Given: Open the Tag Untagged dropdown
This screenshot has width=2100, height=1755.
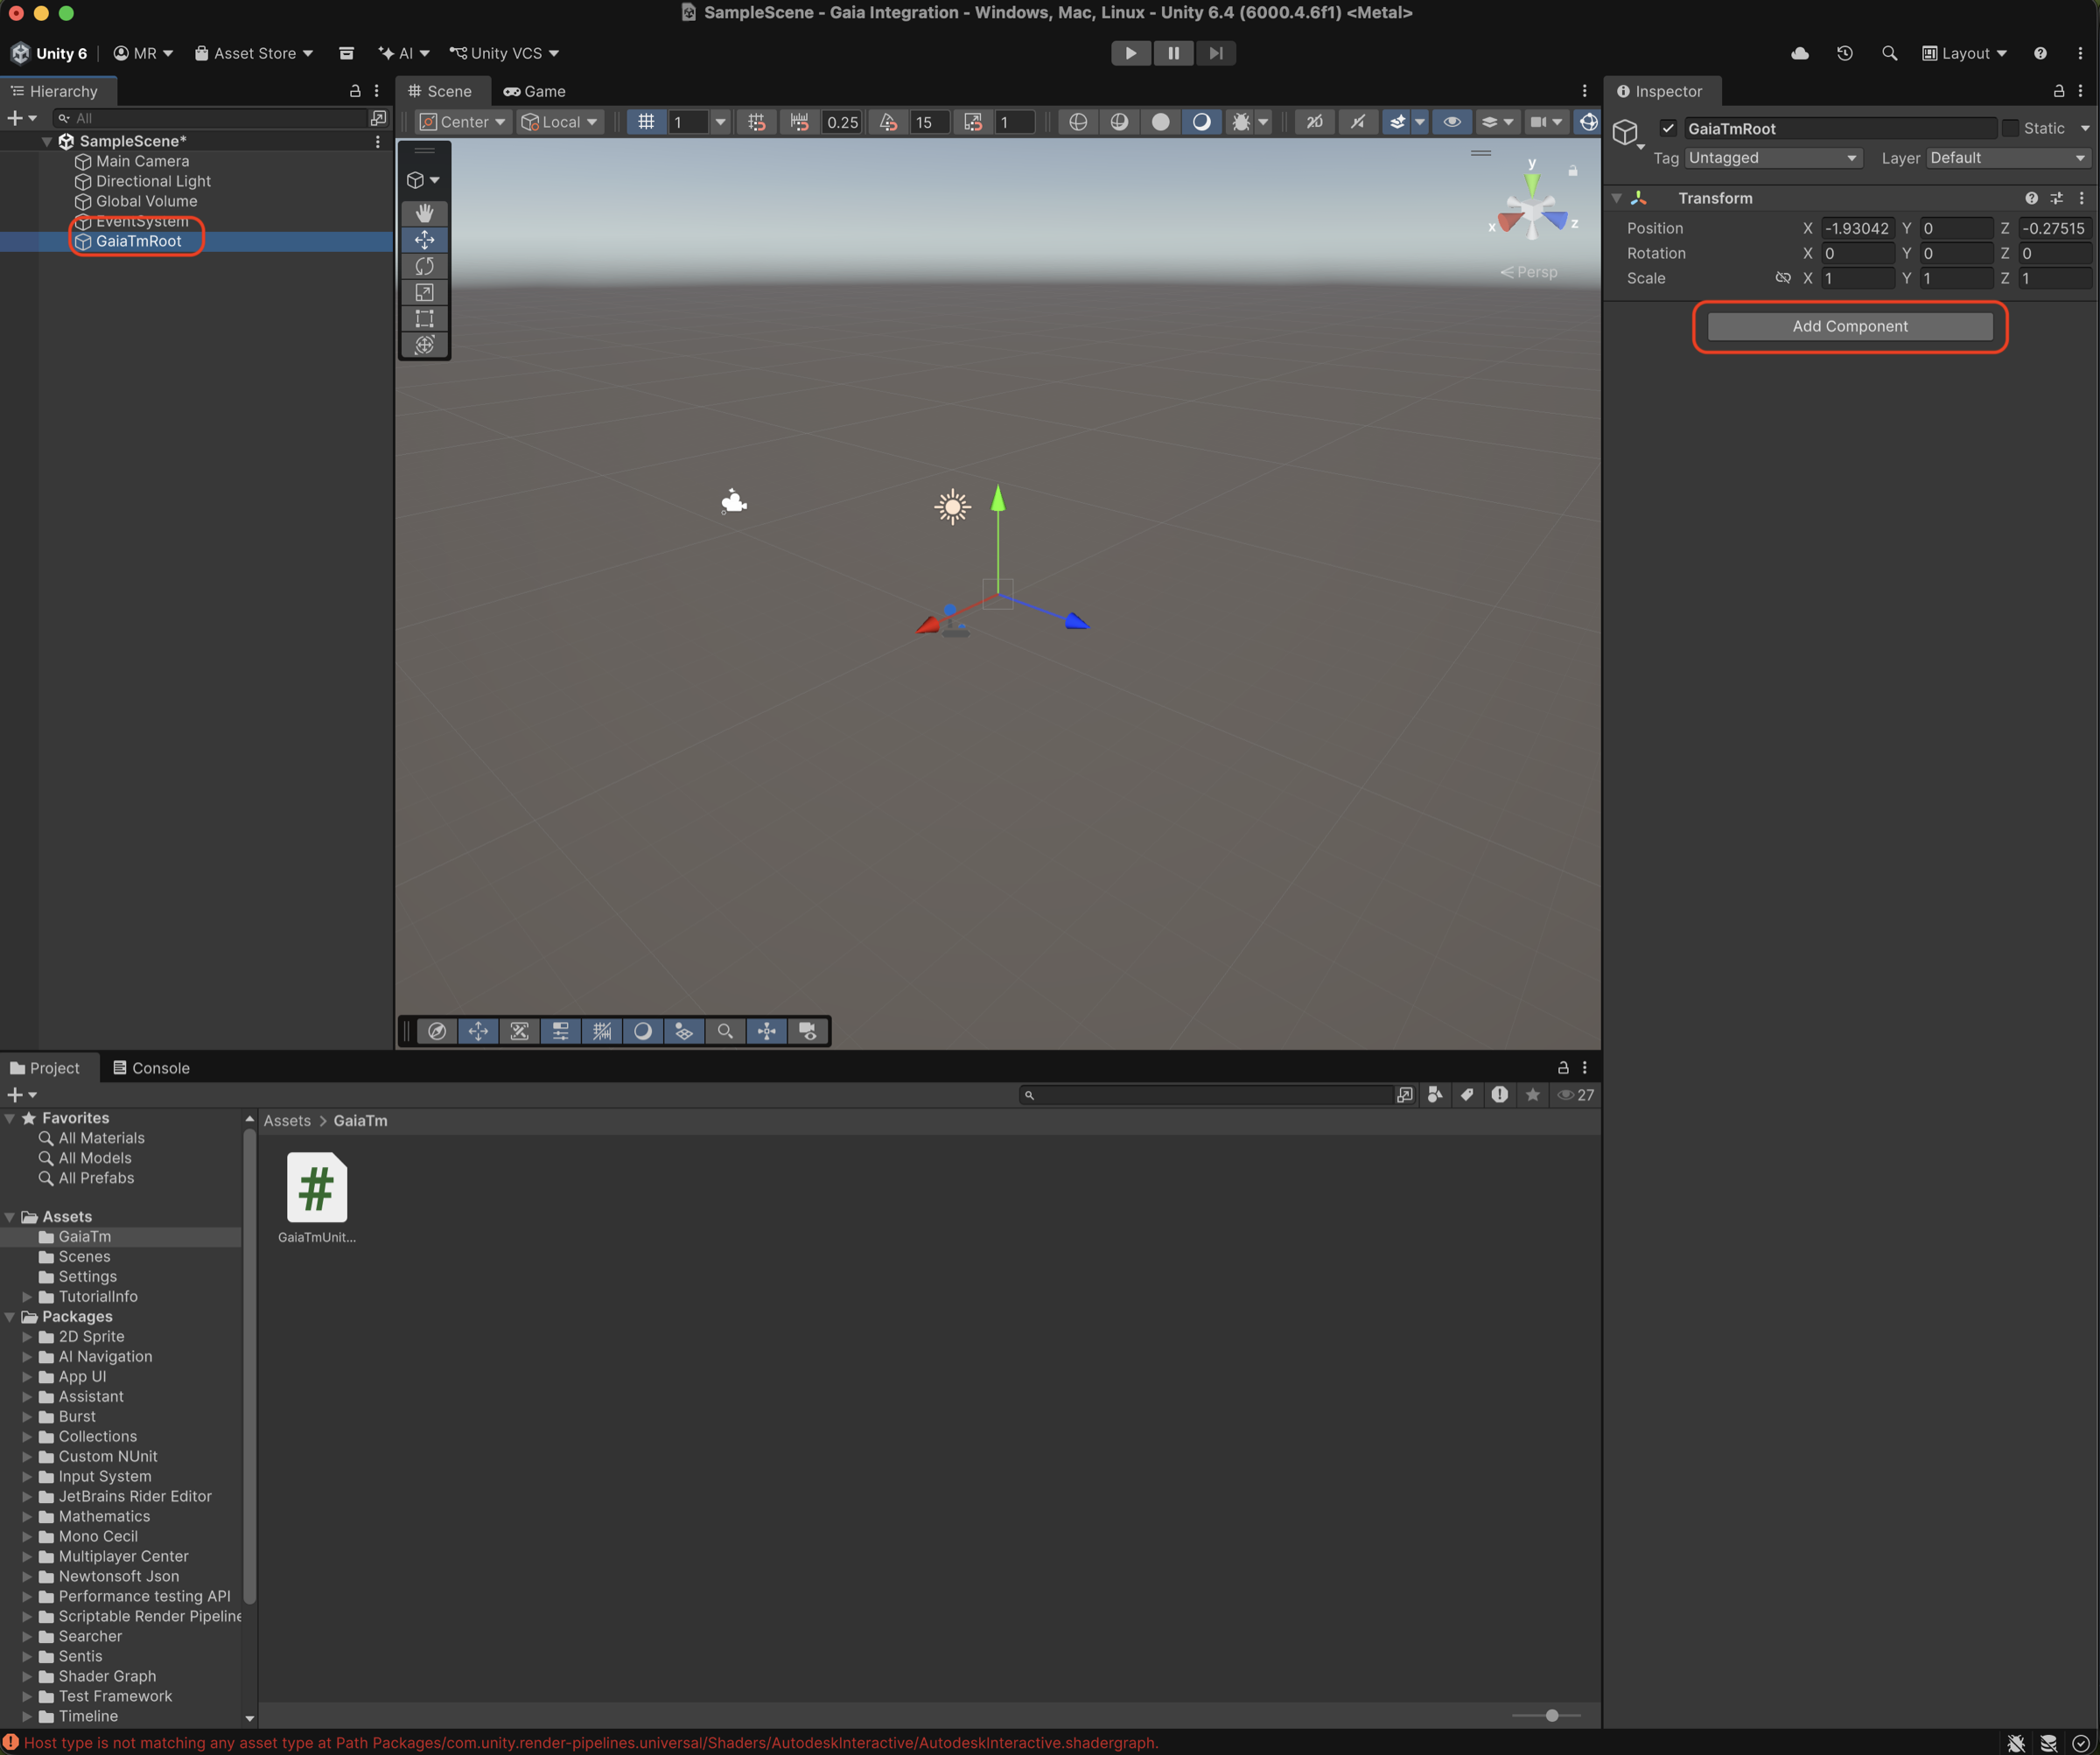Looking at the screenshot, I should tap(1773, 158).
